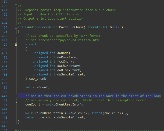Viewport: 164px width, 131px height.
Task: Collapse the struct block at line 429
Action: click(x=16, y=44)
